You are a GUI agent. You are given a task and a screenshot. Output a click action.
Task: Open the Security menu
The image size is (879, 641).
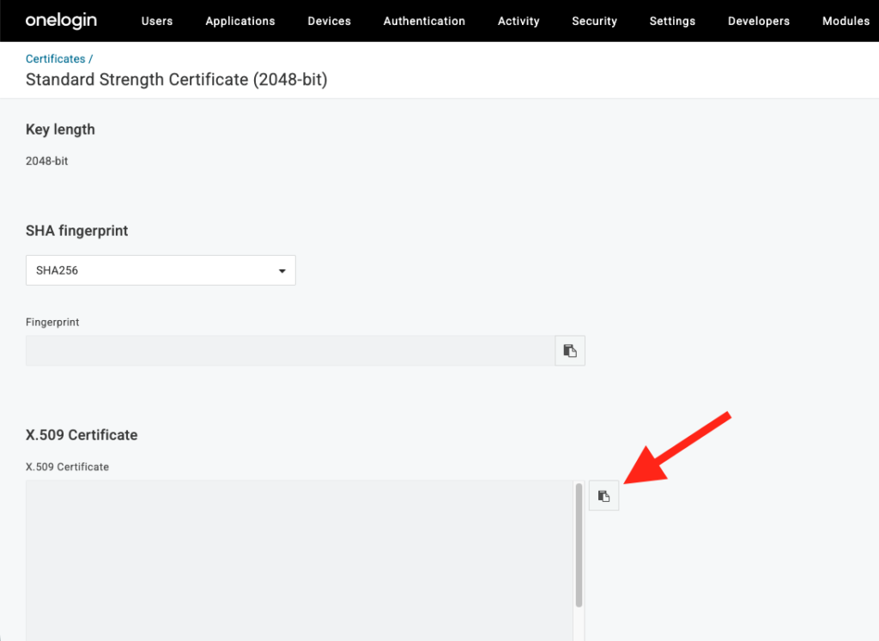[594, 21]
